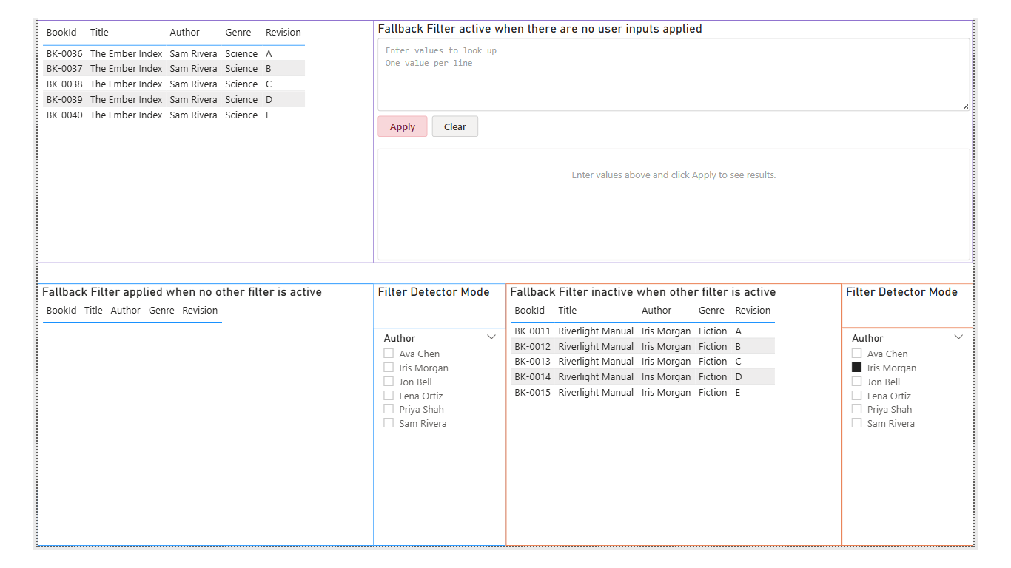The width and height of the screenshot is (1011, 568).
Task: Check Ava Chen in the blue-bordered Author slicer
Action: pos(389,354)
